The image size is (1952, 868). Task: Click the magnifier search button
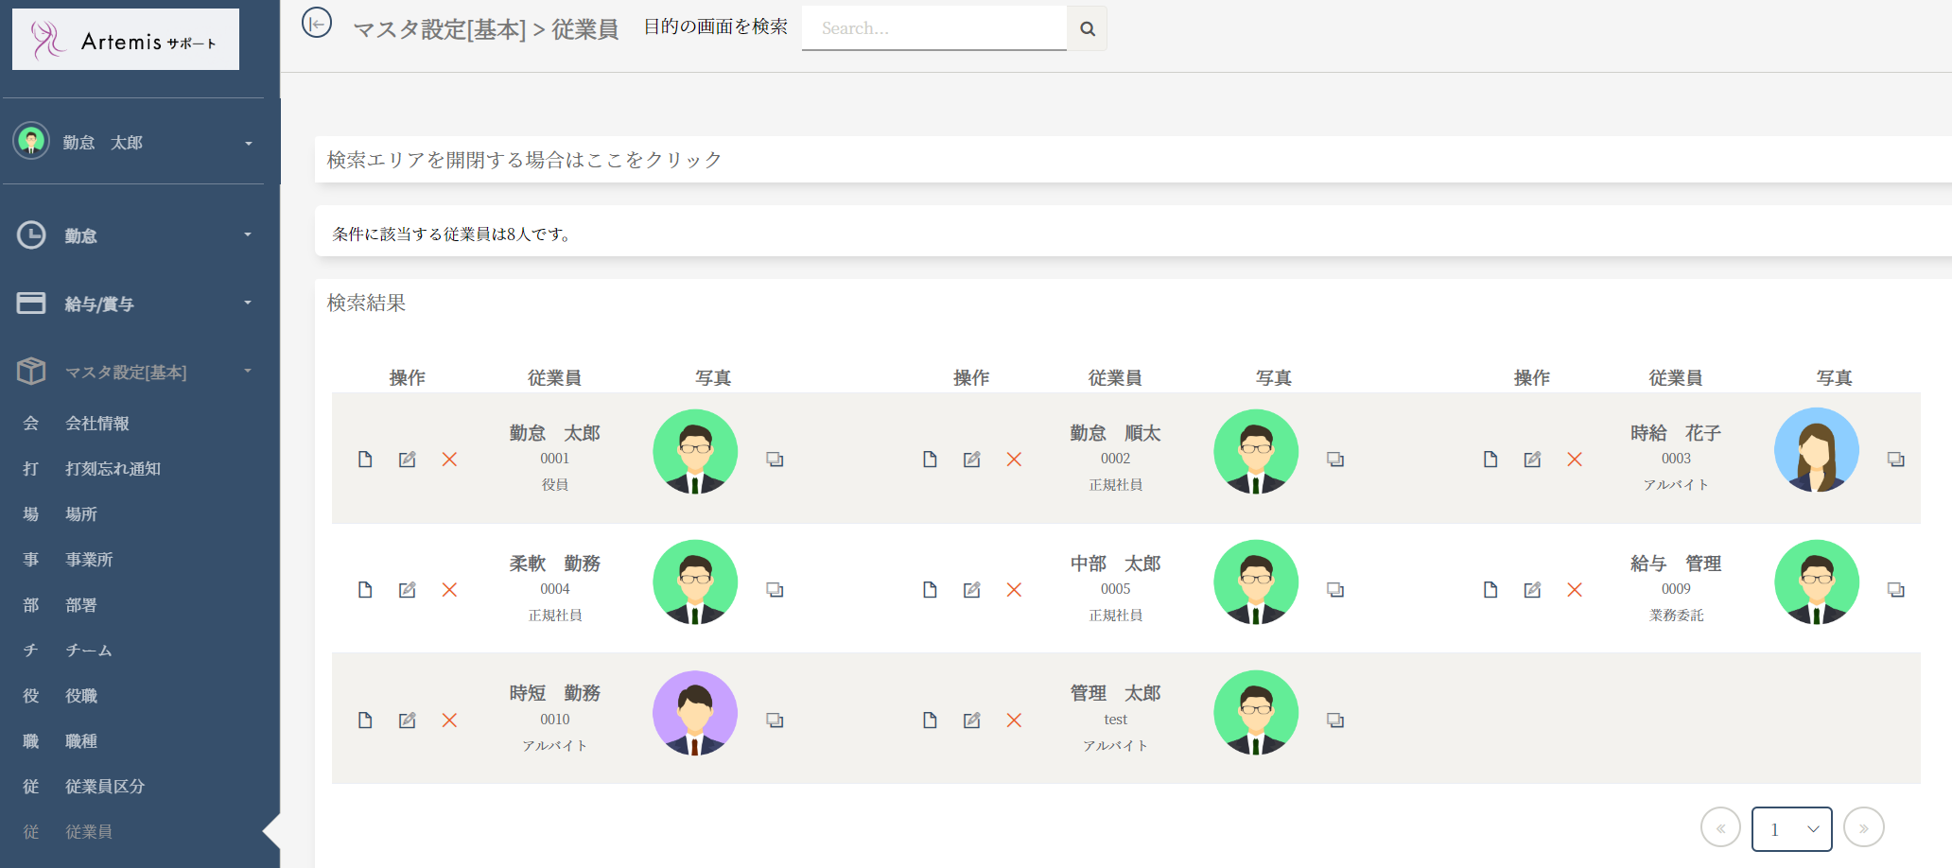tap(1087, 28)
